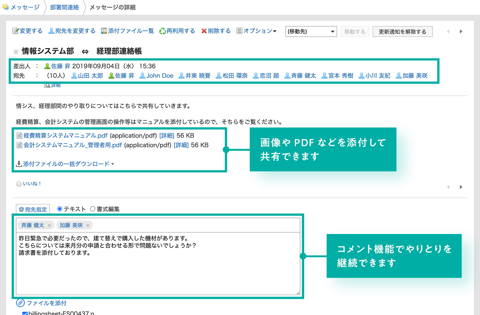480x315 pixels.
Task: Select the 書式編集 radio button
Action: [93, 209]
